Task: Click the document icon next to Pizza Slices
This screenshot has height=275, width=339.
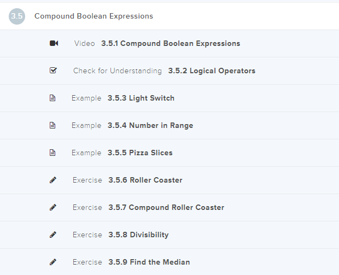Action: click(53, 153)
